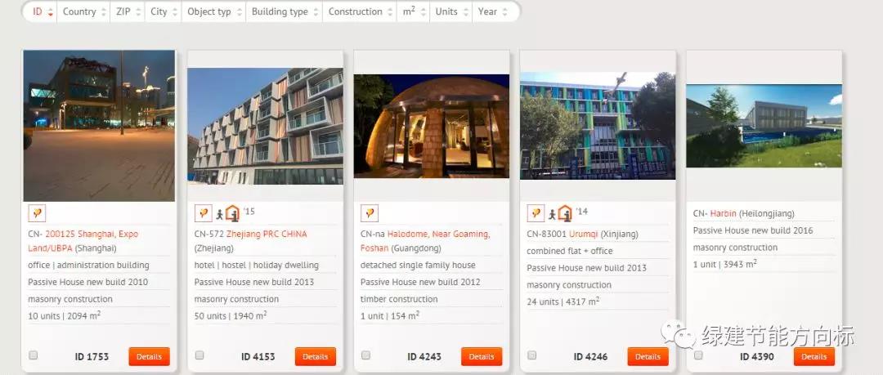This screenshot has width=883, height=375.
Task: Sort listings by Year
Action: coord(492,11)
